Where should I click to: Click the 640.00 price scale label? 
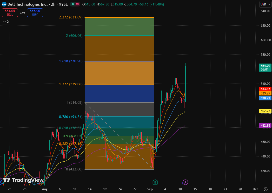pyautogui.click(x=266, y=11)
